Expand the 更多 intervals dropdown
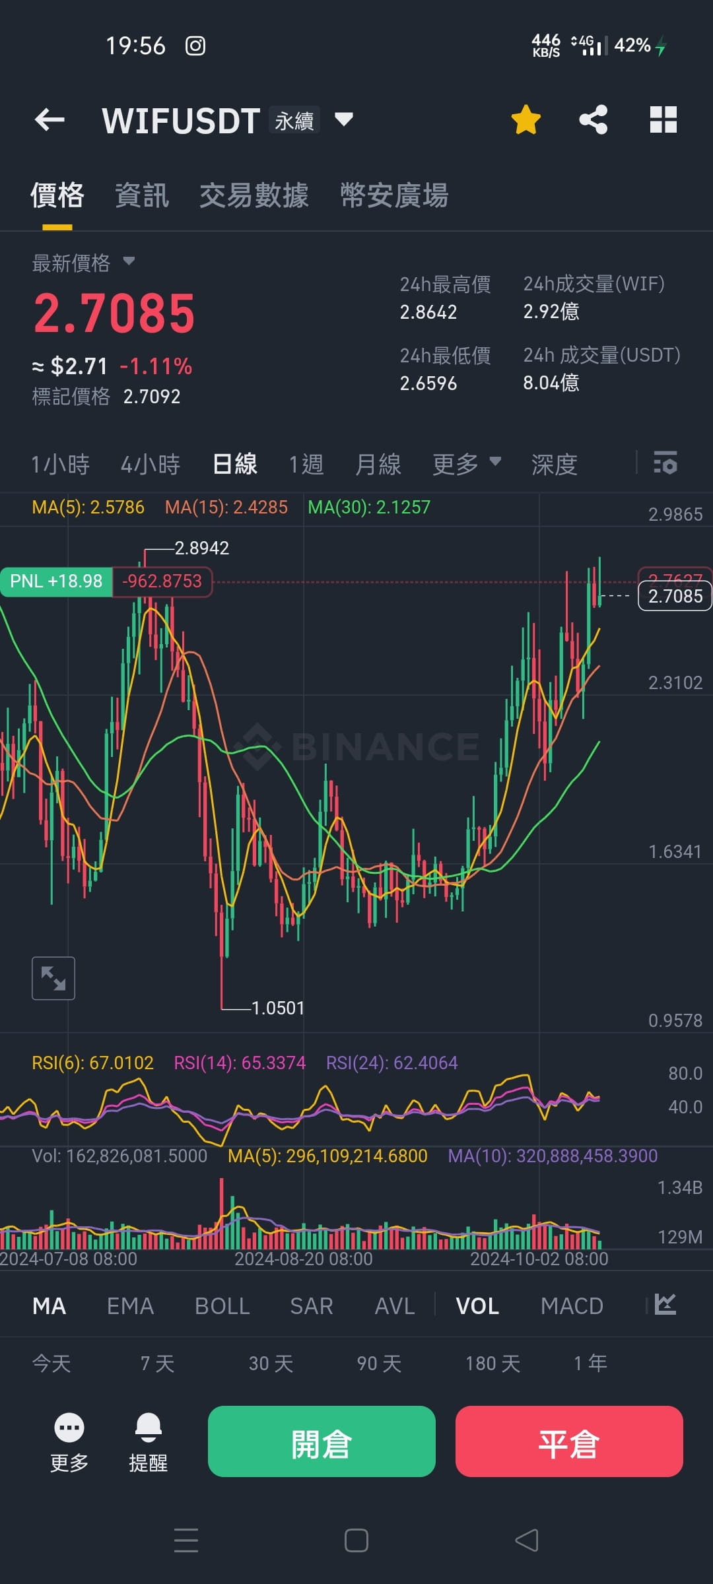The width and height of the screenshot is (713, 1584). (x=467, y=464)
